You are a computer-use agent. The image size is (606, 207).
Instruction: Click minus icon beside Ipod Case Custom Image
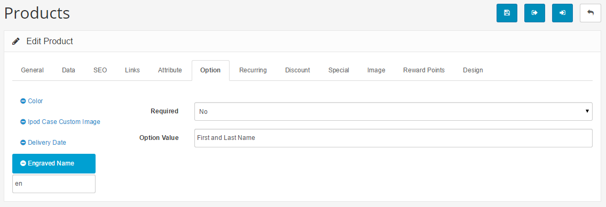23,122
